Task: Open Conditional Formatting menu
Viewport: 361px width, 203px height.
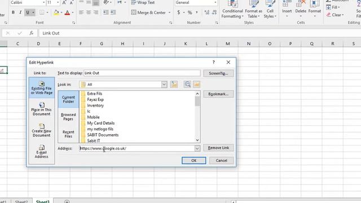Action: 232,10
